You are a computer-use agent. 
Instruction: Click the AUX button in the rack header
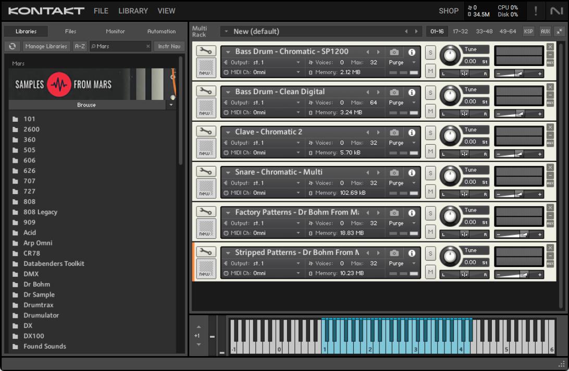tap(545, 31)
